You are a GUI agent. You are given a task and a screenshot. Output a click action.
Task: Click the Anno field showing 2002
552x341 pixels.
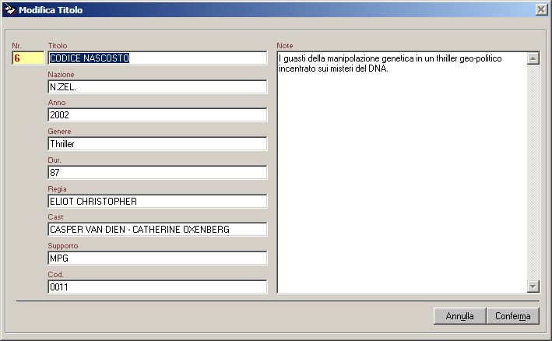point(157,115)
